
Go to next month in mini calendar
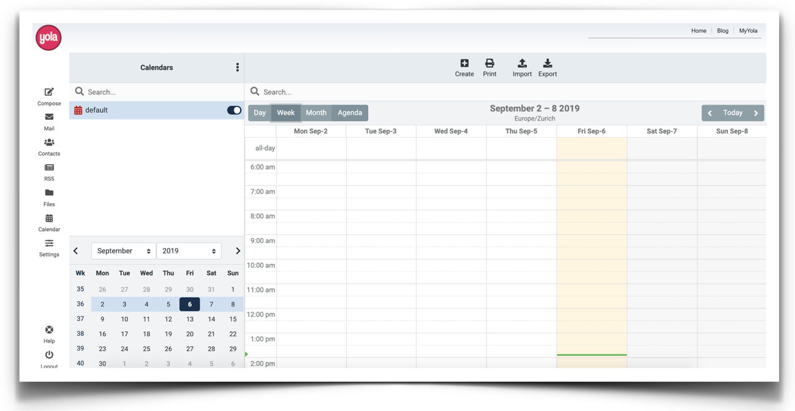click(x=238, y=251)
